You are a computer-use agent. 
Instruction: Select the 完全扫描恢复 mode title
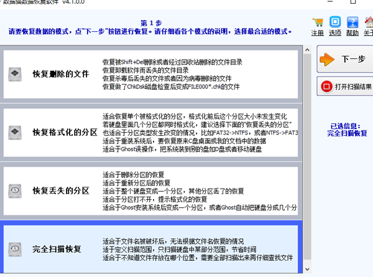click(x=57, y=250)
